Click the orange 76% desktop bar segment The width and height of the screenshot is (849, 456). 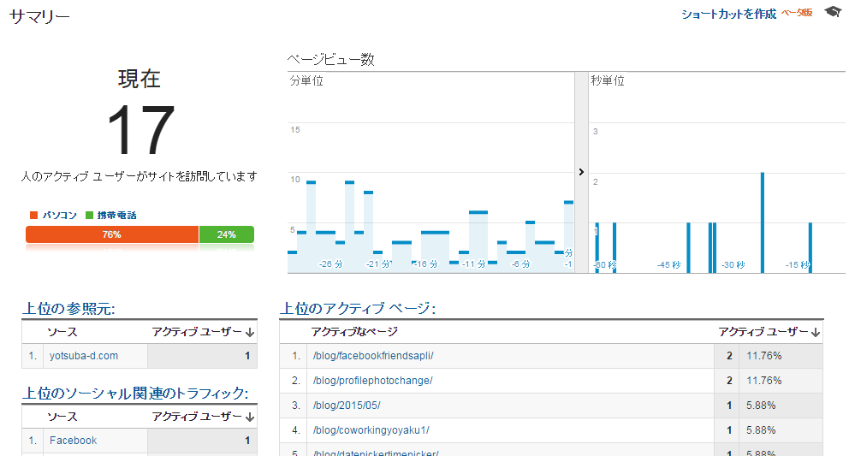coord(112,234)
